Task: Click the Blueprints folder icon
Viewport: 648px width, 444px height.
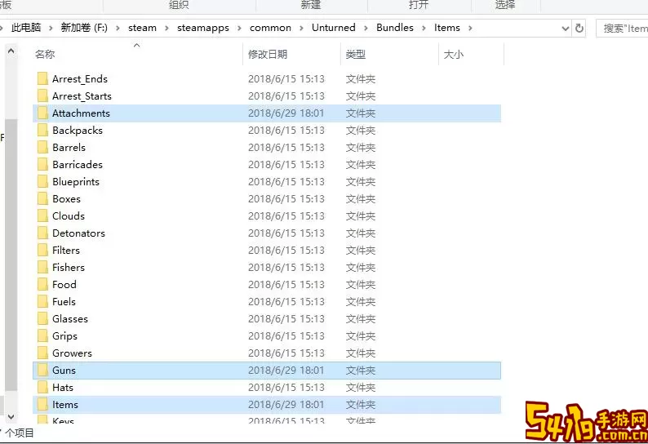Action: 42,181
